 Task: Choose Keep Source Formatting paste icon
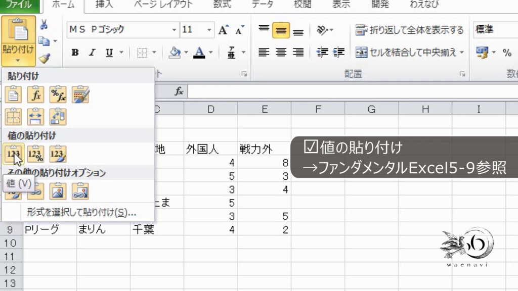pos(80,94)
